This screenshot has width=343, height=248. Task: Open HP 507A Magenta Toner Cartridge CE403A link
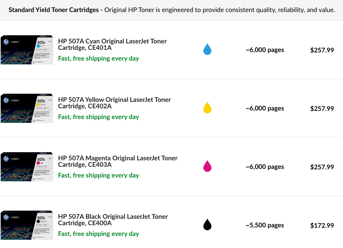point(118,161)
